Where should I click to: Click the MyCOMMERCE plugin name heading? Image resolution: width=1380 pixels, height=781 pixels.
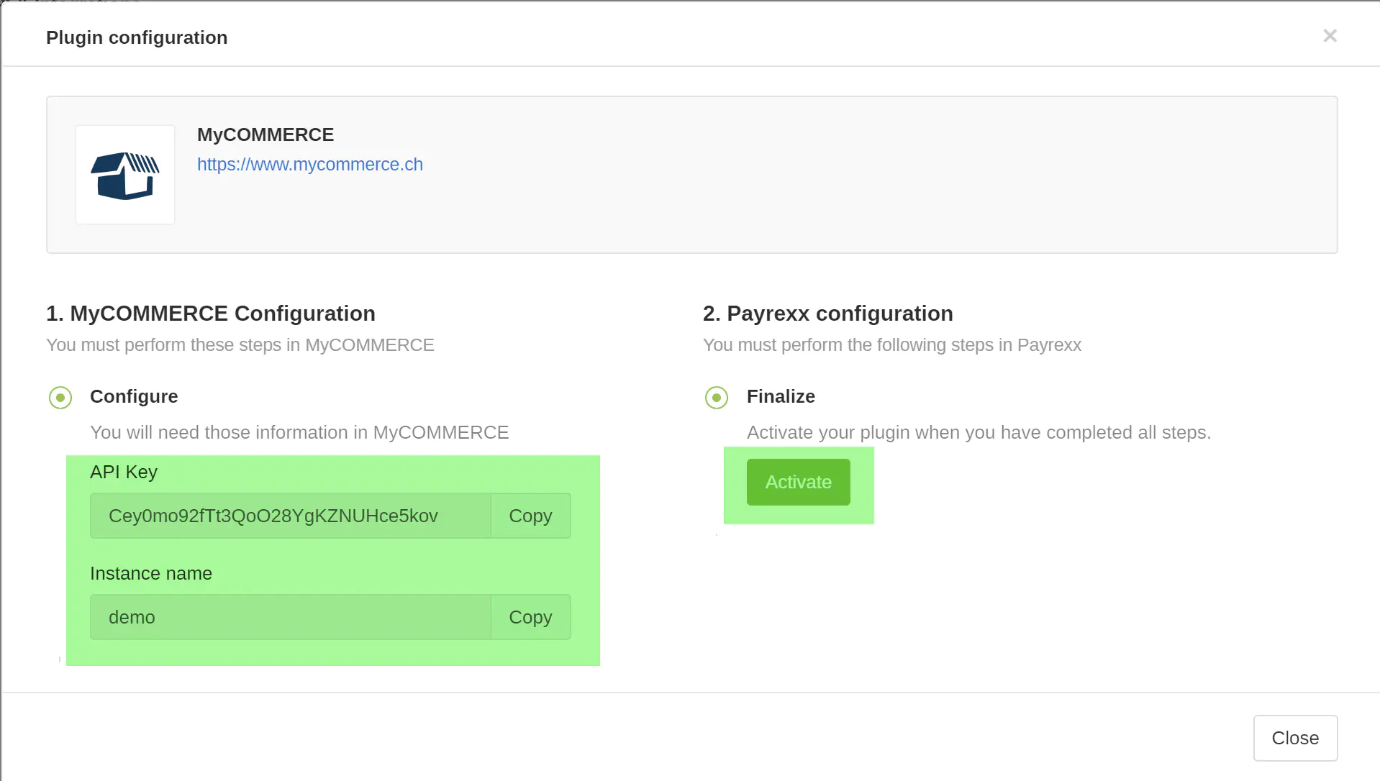pos(265,134)
